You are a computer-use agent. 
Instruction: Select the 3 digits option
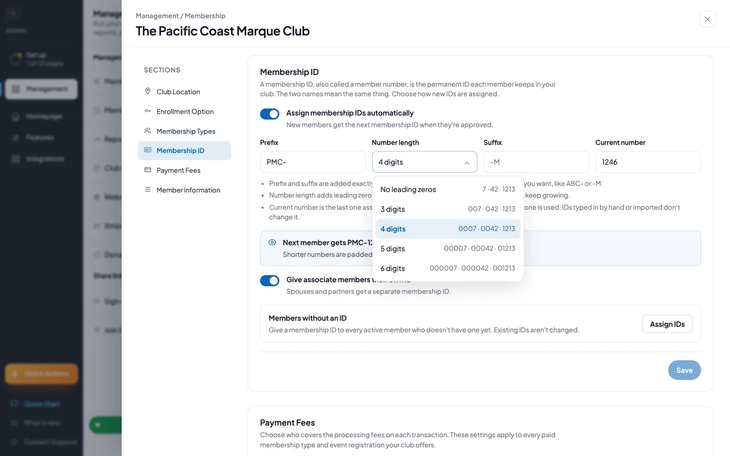pyautogui.click(x=448, y=209)
